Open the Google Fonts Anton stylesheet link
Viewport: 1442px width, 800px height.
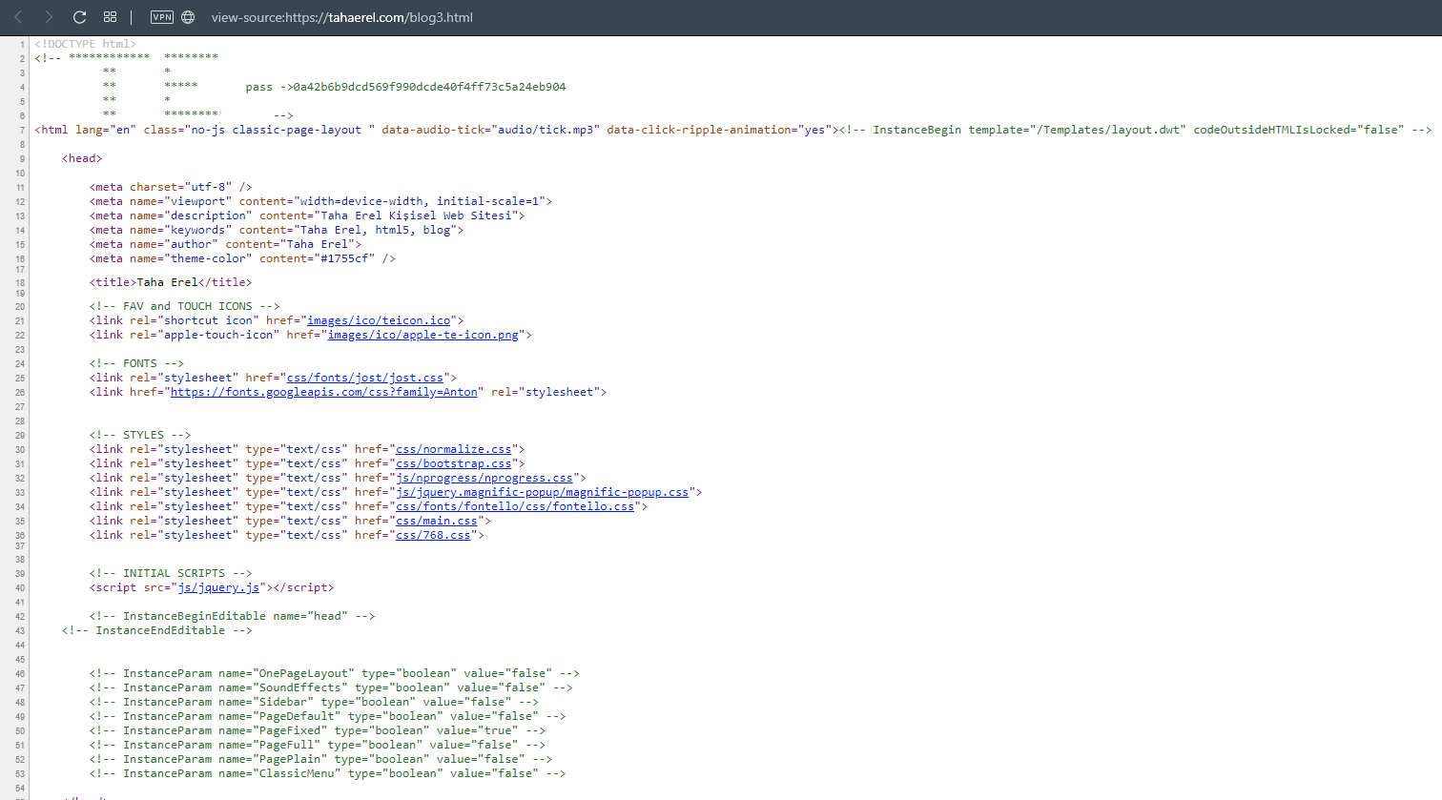(324, 392)
